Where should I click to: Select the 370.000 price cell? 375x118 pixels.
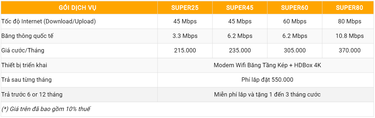click(349, 51)
